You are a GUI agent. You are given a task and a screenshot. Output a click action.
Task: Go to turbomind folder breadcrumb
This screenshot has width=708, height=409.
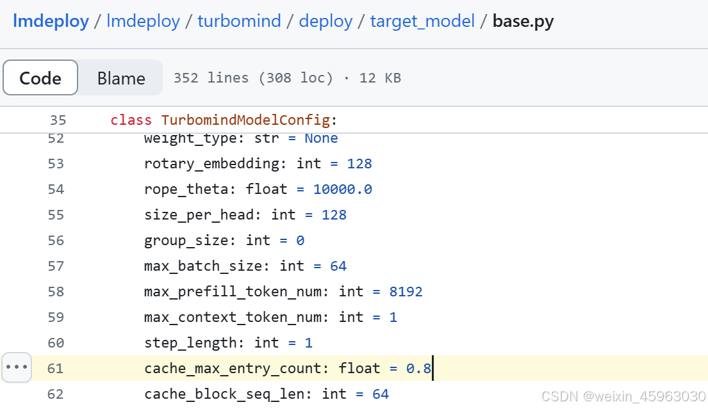(240, 21)
